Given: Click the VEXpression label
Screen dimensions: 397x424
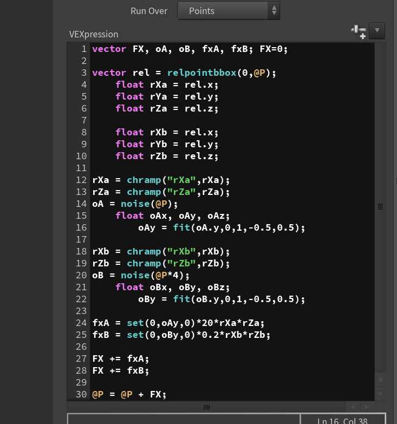Looking at the screenshot, I should point(94,34).
